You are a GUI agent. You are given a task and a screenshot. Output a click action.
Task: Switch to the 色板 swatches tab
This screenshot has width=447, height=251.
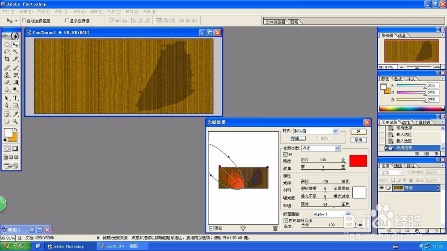tap(398, 79)
